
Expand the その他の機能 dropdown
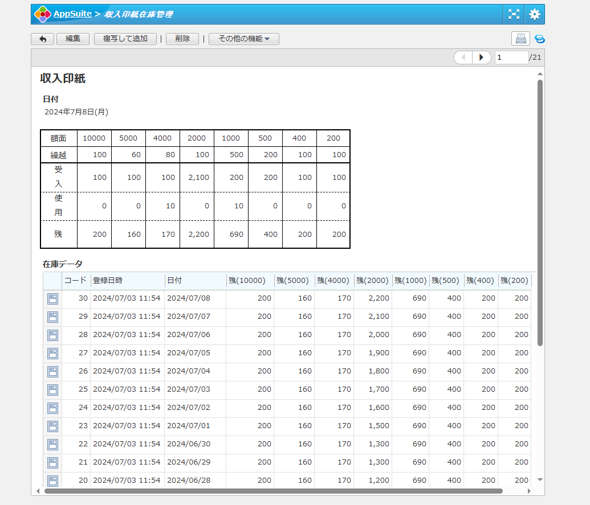click(243, 39)
